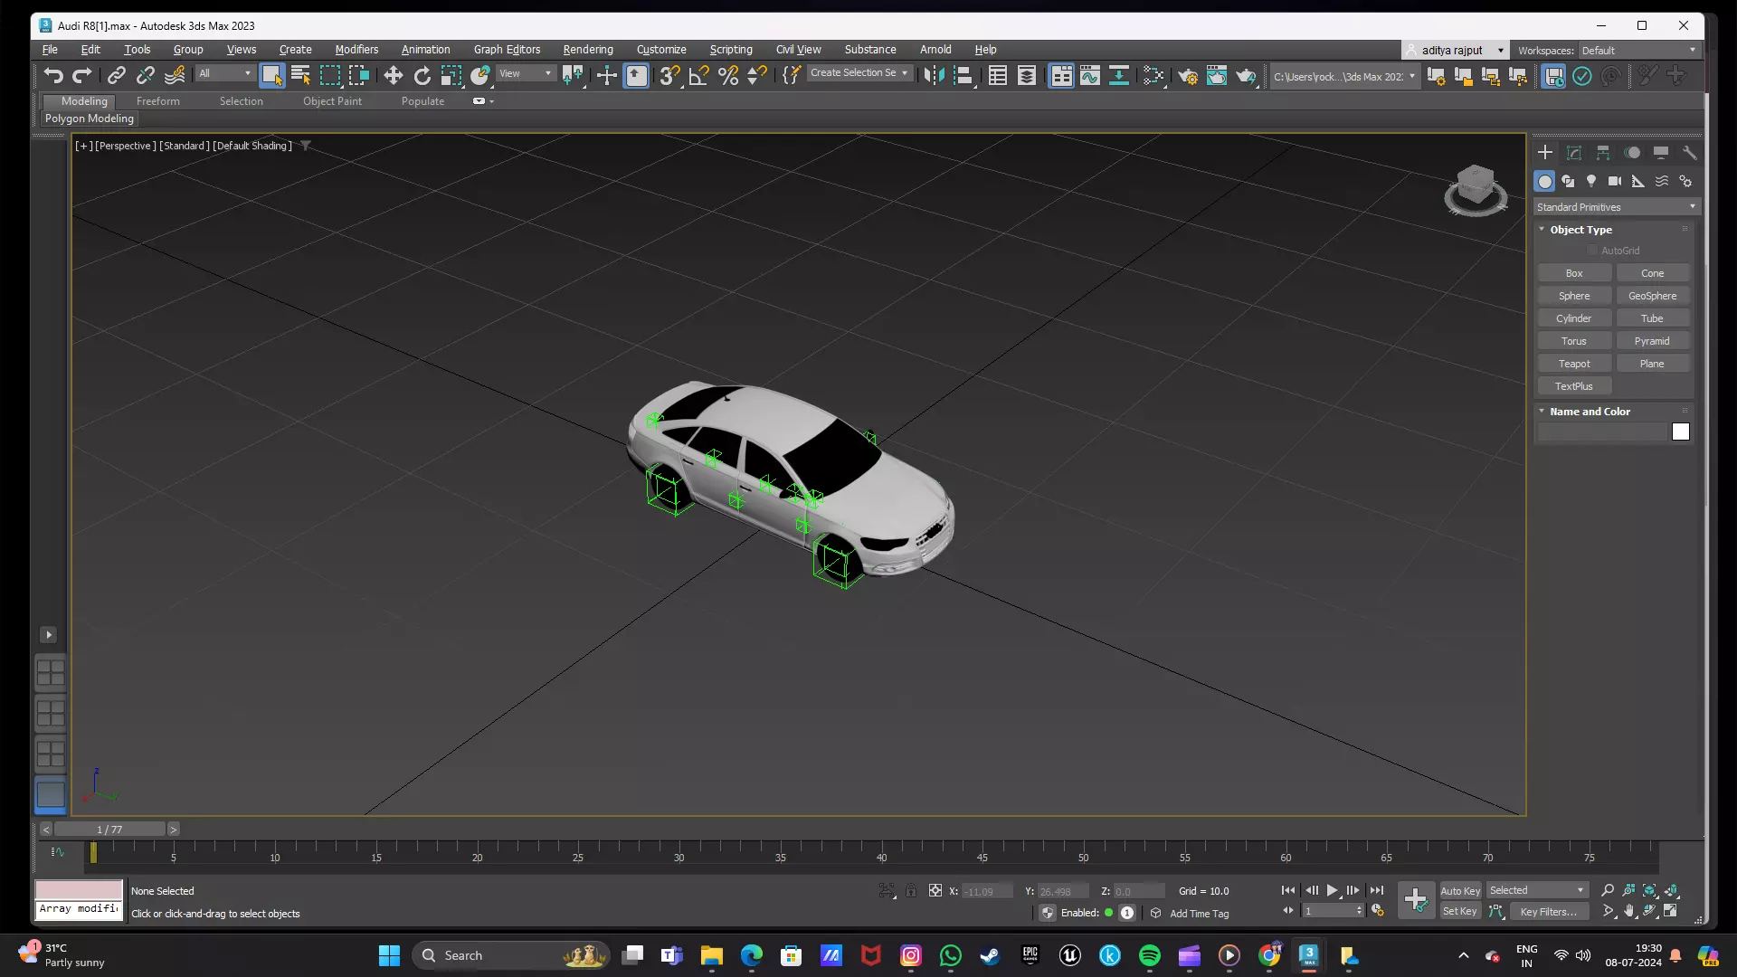The width and height of the screenshot is (1737, 977).
Task: Open the Modify command panel tab
Action: click(x=1574, y=152)
